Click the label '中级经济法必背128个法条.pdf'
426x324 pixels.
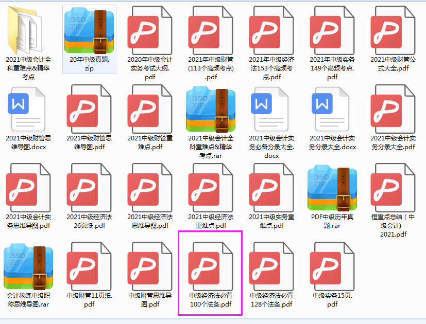[271, 300]
